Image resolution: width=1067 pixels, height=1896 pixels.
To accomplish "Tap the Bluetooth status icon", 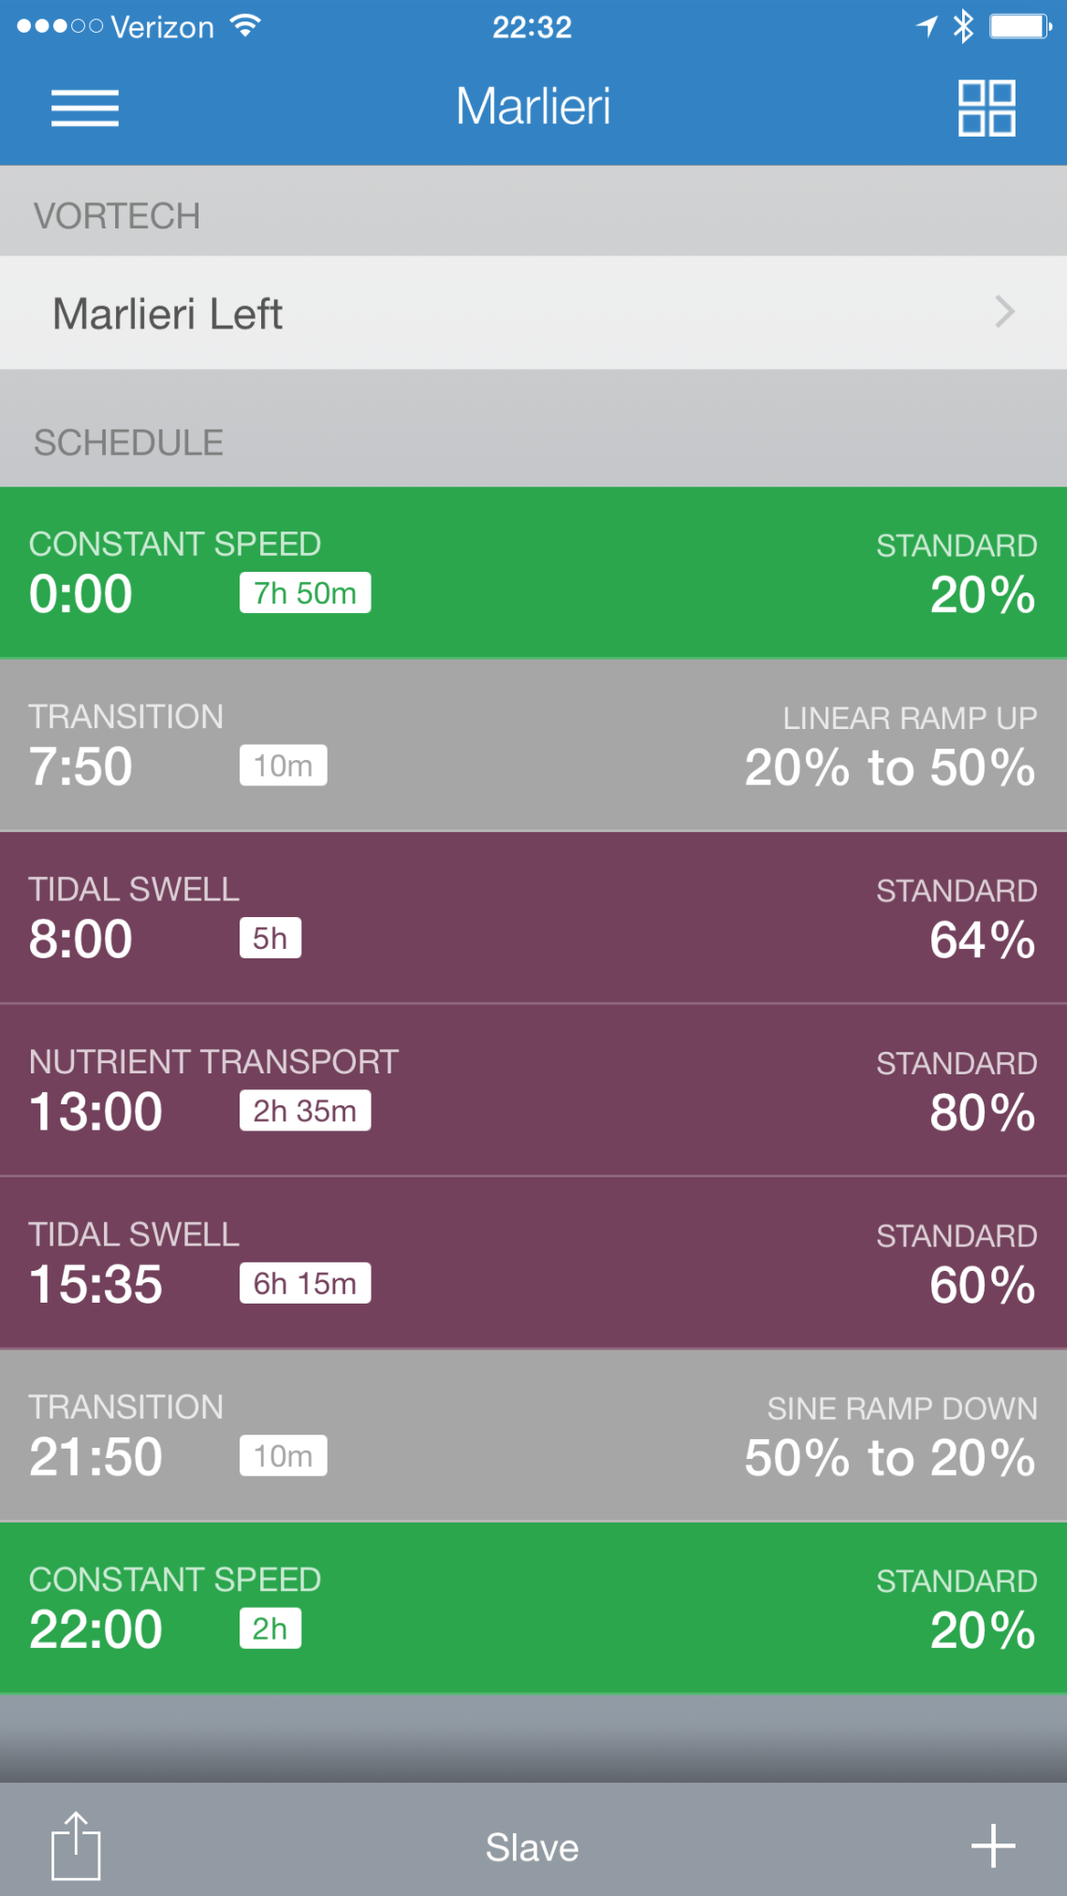I will (963, 26).
